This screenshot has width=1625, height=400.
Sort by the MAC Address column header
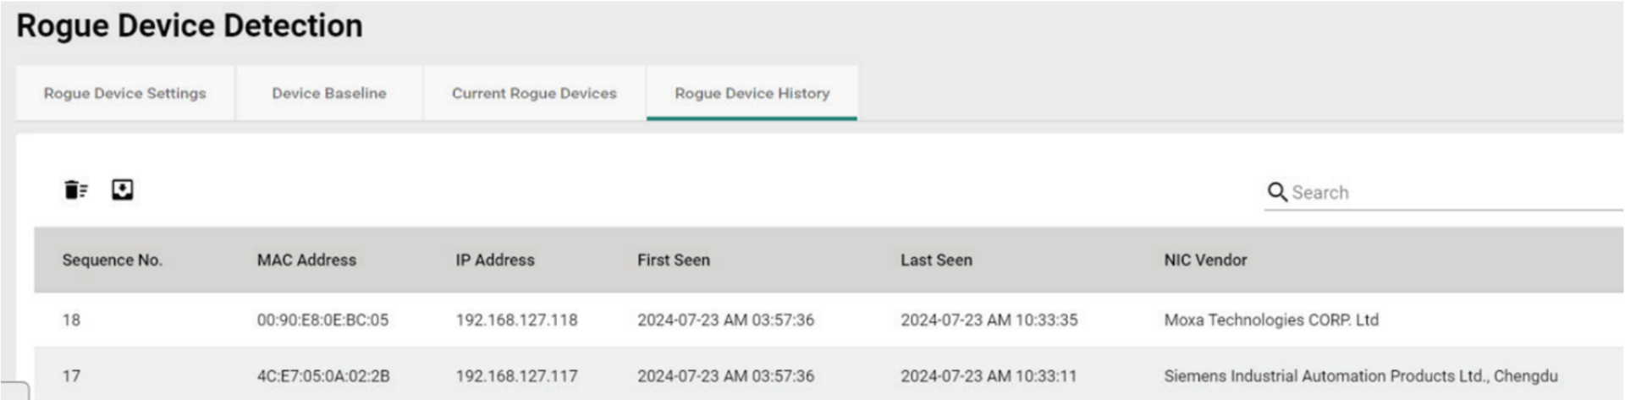[306, 260]
